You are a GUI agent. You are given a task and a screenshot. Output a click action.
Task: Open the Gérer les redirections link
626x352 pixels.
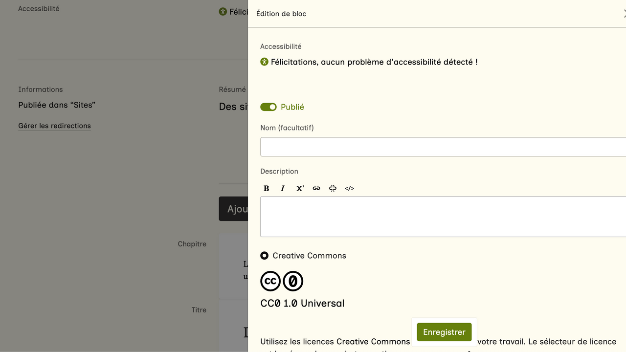tap(54, 126)
